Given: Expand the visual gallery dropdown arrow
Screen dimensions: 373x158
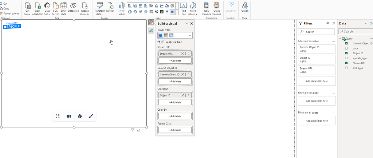Looking at the screenshot, I should tap(177, 9).
